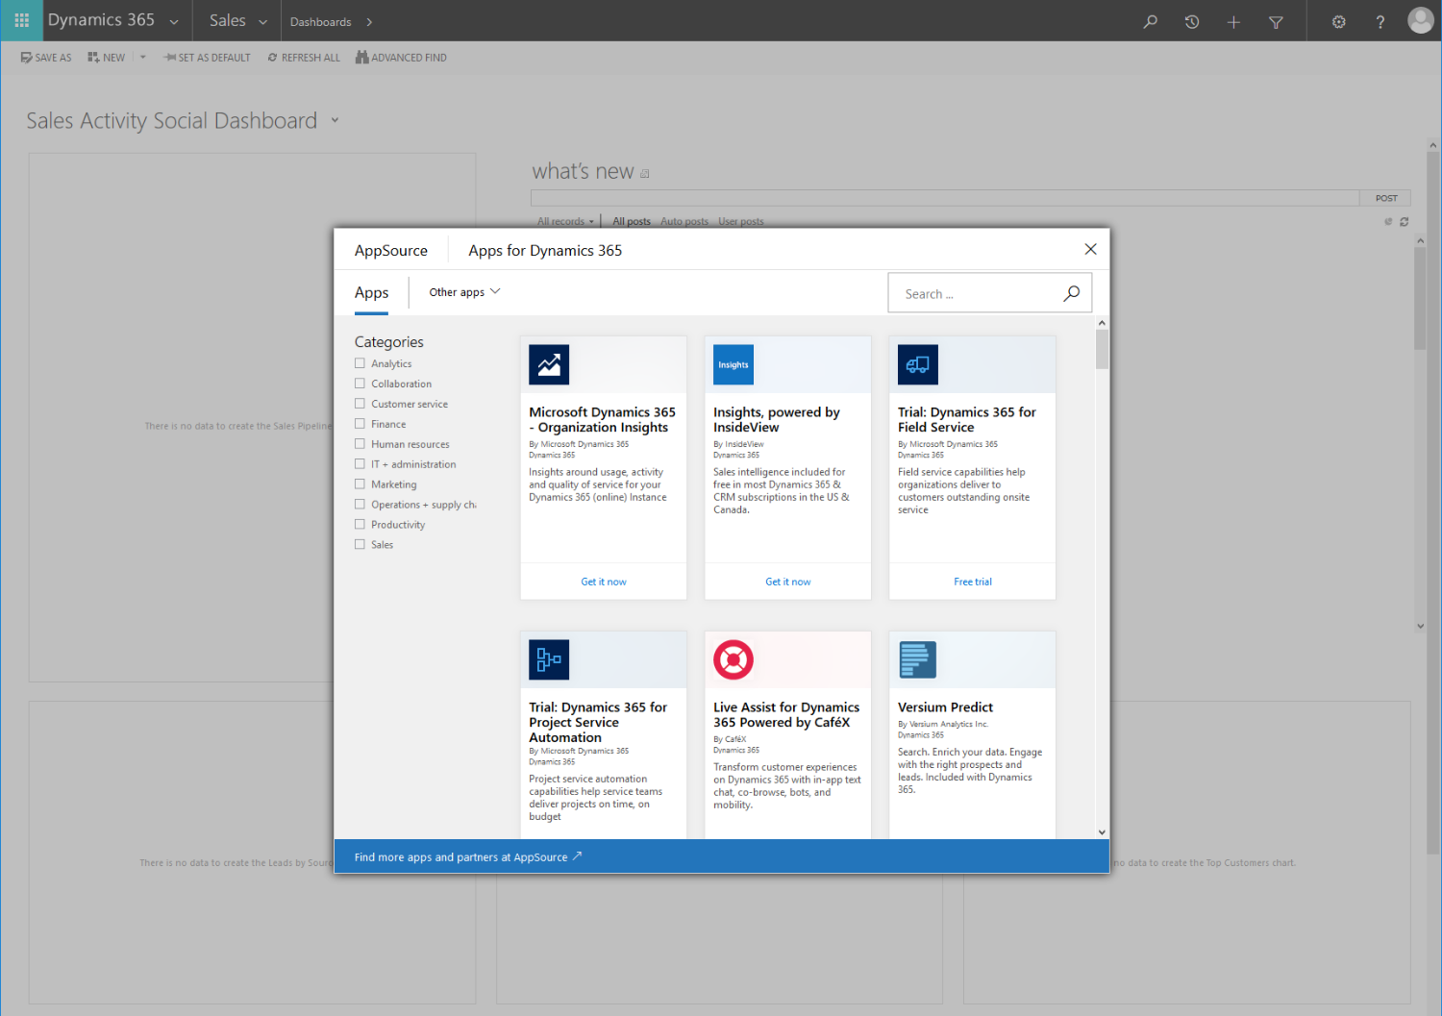Click the quick create plus icon

[x=1233, y=21]
